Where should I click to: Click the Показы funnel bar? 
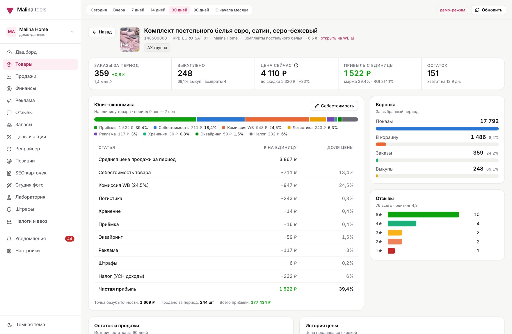pyautogui.click(x=437, y=128)
